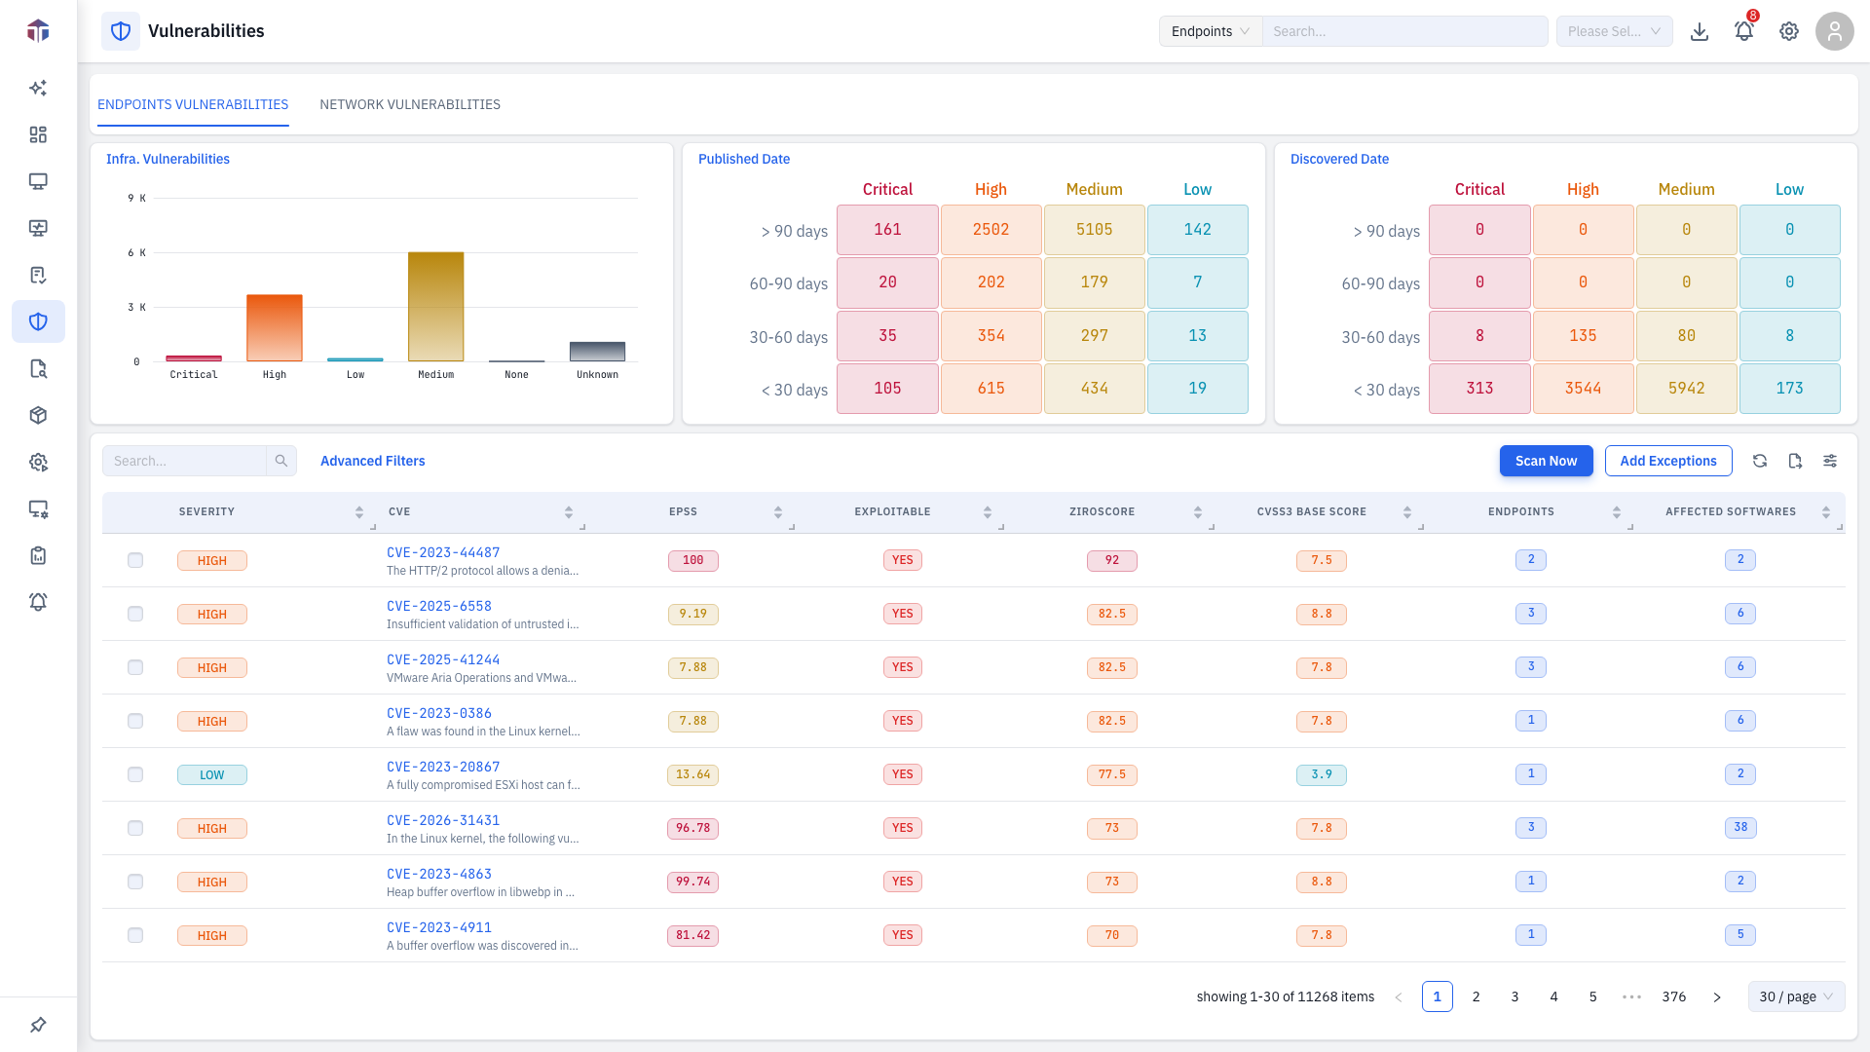1870x1052 pixels.
Task: Open the Advanced Filters link
Action: 373,461
